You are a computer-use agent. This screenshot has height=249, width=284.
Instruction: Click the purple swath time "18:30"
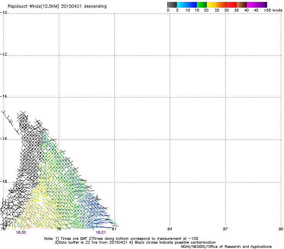[21, 233]
